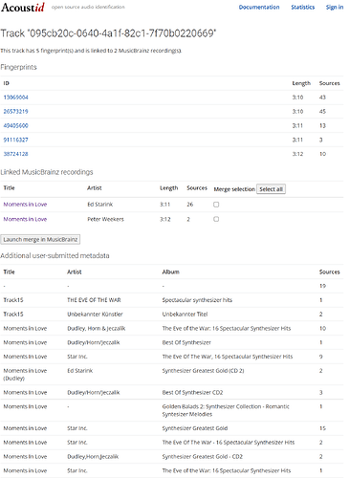Click the AcoustID logo
Image resolution: width=349 pixels, height=478 pixels.
coord(23,8)
